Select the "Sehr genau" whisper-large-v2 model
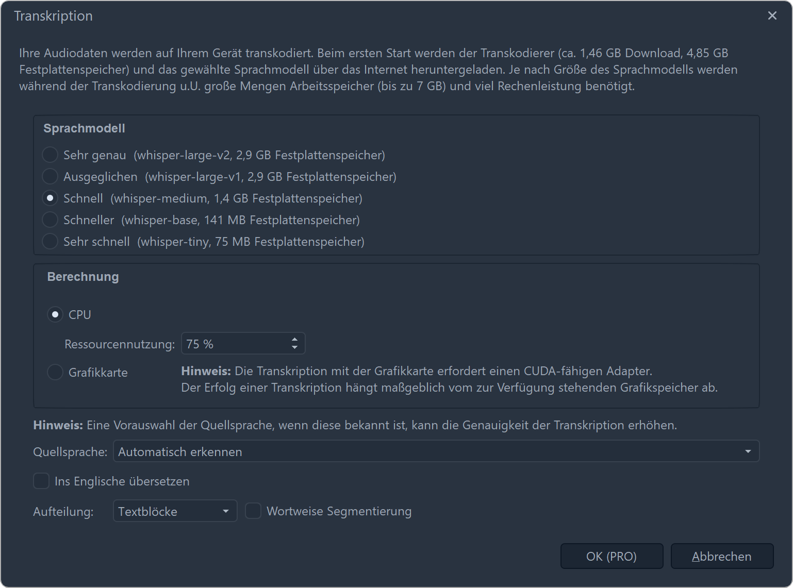 pos(50,155)
